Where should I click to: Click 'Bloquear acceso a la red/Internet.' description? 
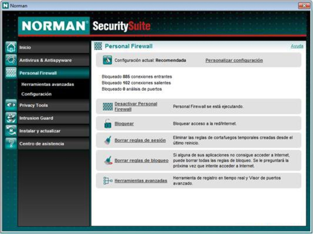pos(205,124)
